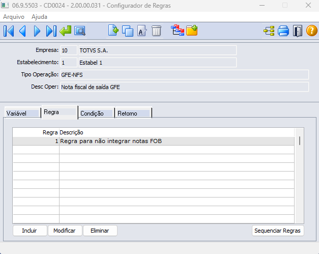
Task: Click the Modificar button
Action: click(x=65, y=231)
